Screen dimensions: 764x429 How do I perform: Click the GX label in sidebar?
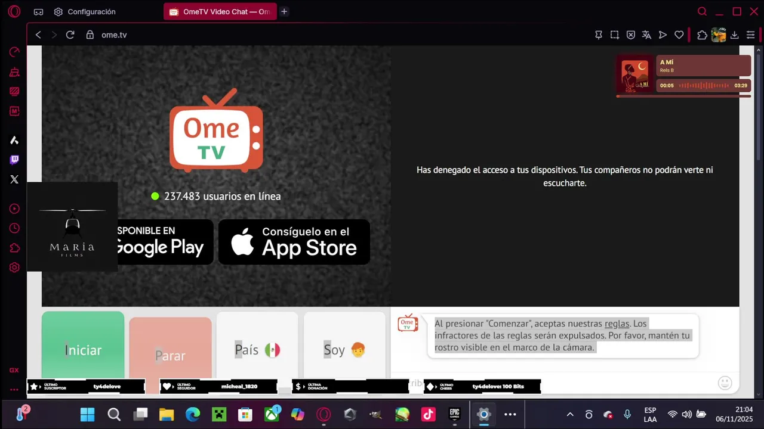point(14,370)
